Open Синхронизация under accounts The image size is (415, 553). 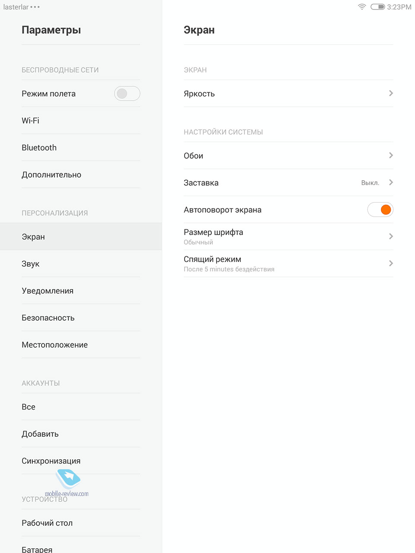(81, 461)
